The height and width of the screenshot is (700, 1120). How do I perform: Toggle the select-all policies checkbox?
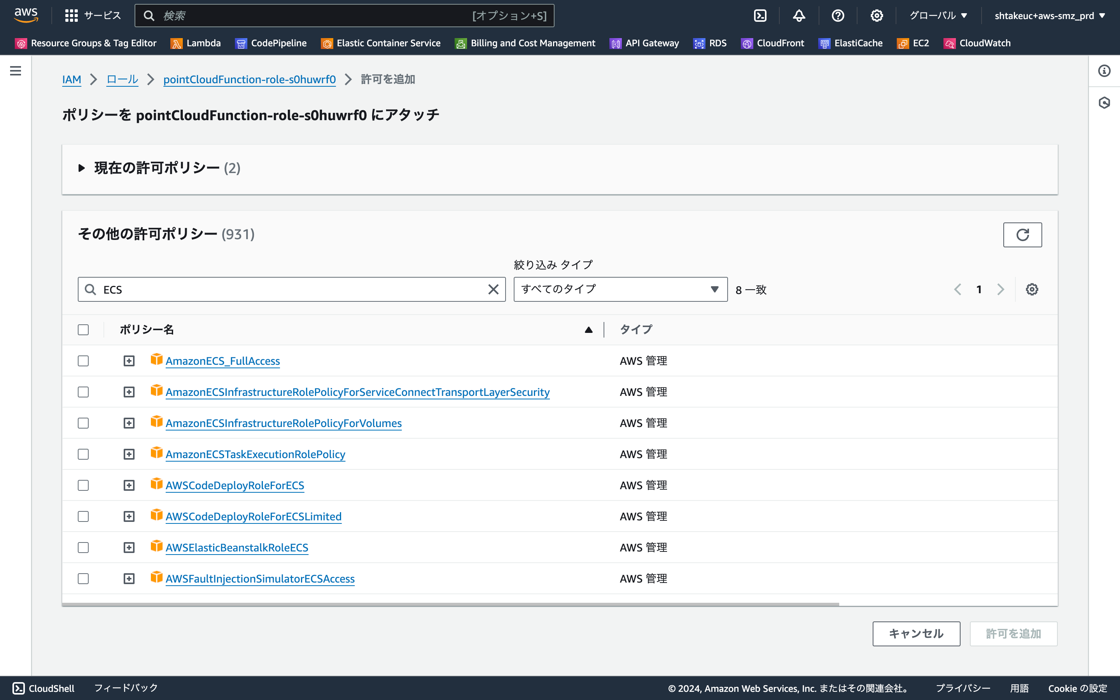point(83,330)
